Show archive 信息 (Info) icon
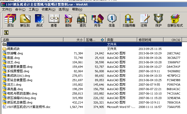 point(112,20)
